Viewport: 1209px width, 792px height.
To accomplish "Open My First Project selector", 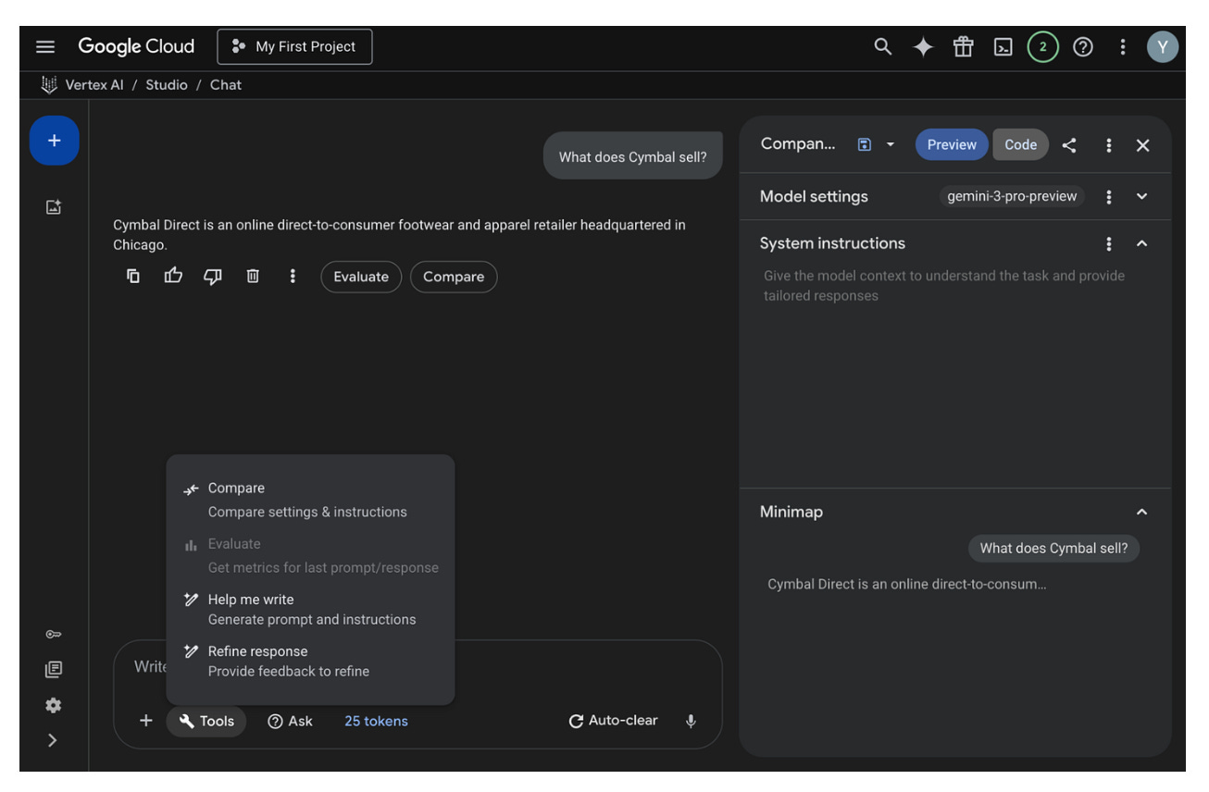I will tap(294, 47).
